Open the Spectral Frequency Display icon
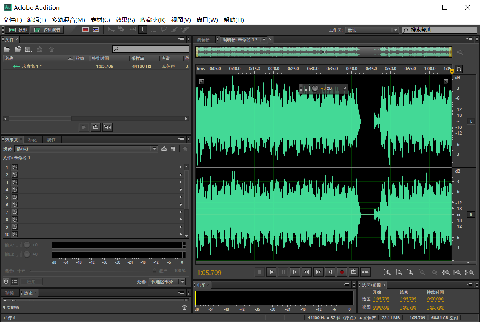The image size is (480, 322). click(x=85, y=29)
